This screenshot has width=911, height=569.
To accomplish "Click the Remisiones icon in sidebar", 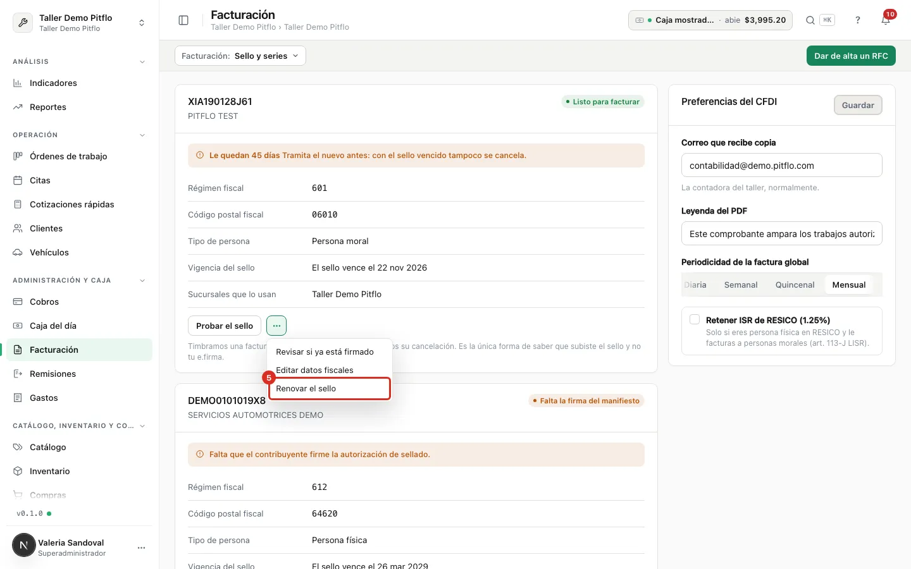I will pyautogui.click(x=18, y=374).
